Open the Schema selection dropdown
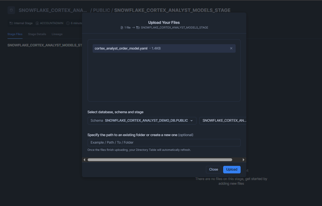The width and height of the screenshot is (322, 206). (x=142, y=120)
